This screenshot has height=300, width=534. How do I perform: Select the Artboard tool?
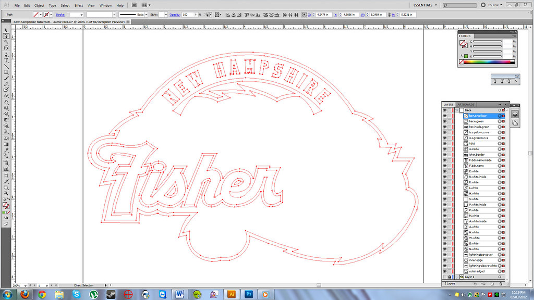tap(6, 176)
